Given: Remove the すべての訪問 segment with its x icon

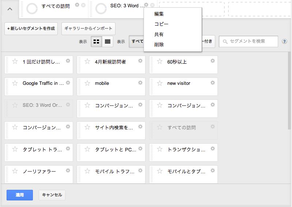Looking at the screenshot, I should pos(83,5).
